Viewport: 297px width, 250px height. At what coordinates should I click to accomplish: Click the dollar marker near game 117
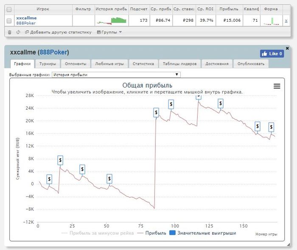[198, 97]
